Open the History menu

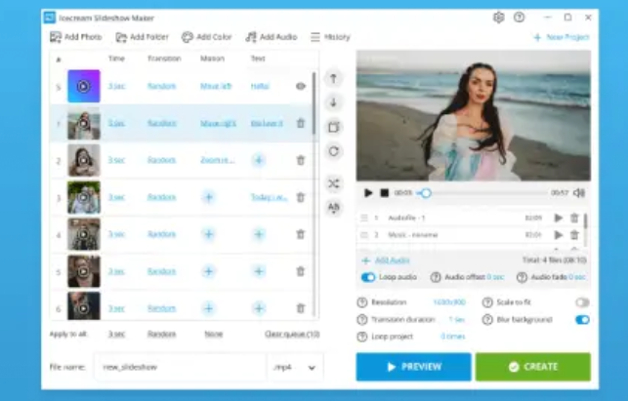[x=330, y=37]
